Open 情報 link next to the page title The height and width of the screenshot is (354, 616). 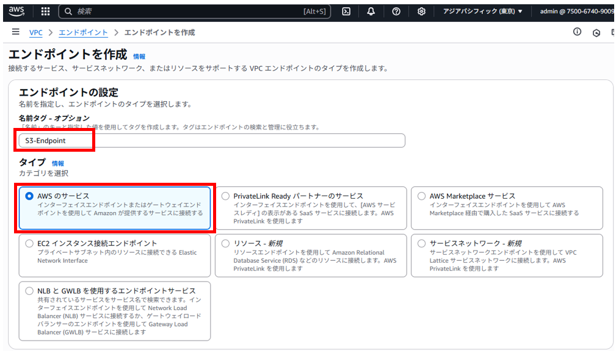(139, 57)
